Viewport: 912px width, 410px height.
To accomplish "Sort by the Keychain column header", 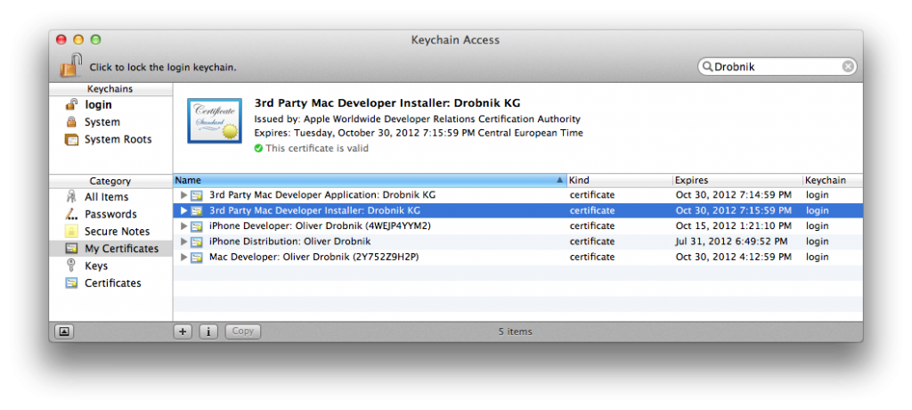I will pos(833,181).
